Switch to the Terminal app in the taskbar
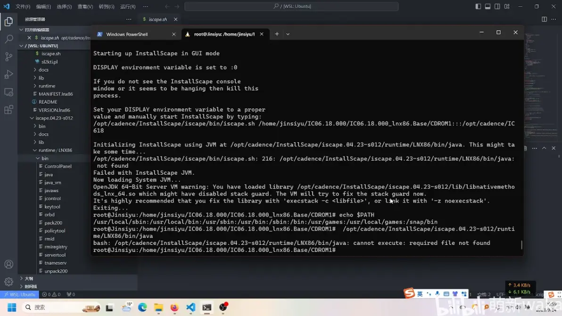Image resolution: width=562 pixels, height=316 pixels. click(207, 308)
